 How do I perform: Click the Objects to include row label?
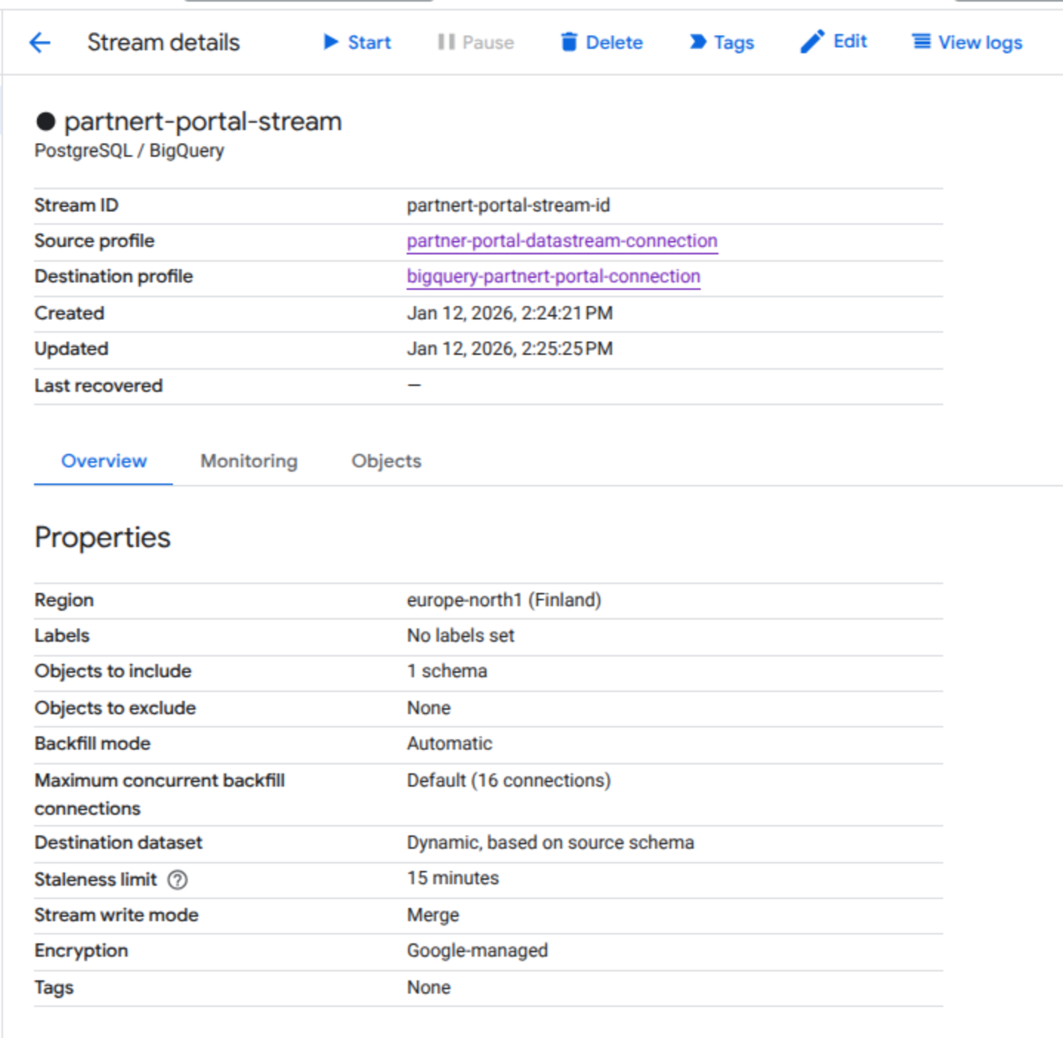tap(113, 671)
